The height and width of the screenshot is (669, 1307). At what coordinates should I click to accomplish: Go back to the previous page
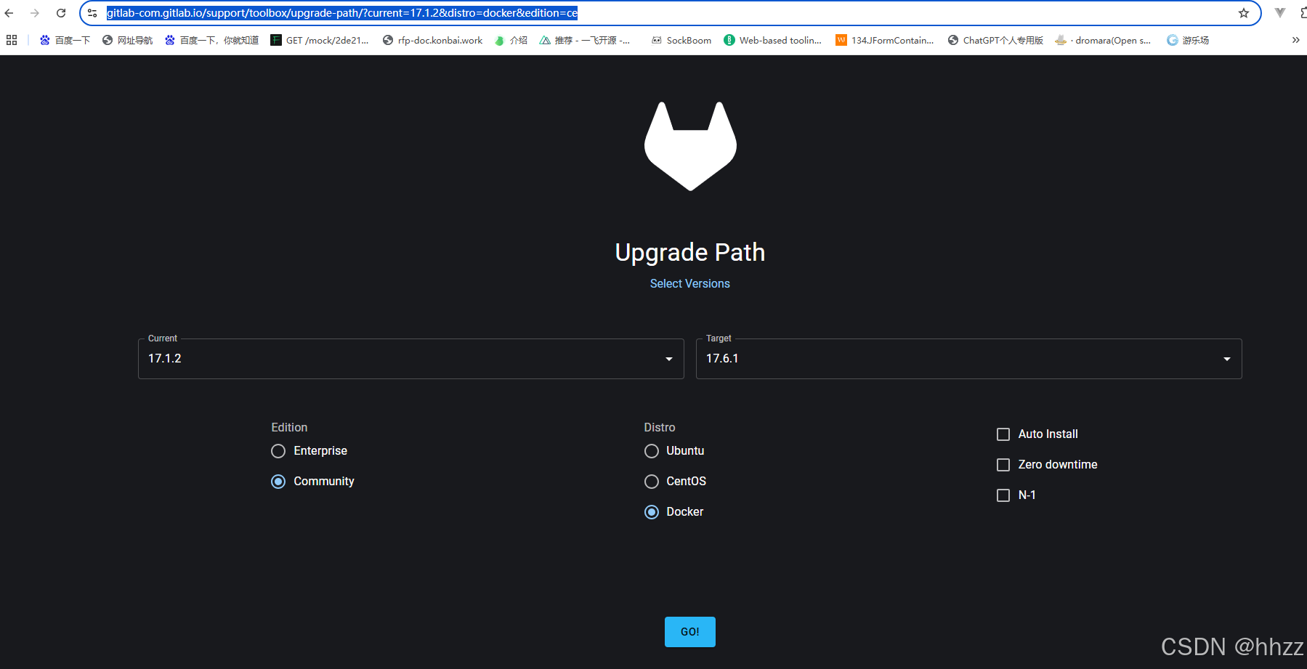click(9, 13)
